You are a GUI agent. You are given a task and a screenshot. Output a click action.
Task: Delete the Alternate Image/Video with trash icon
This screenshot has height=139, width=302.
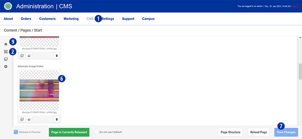[x=57, y=119]
